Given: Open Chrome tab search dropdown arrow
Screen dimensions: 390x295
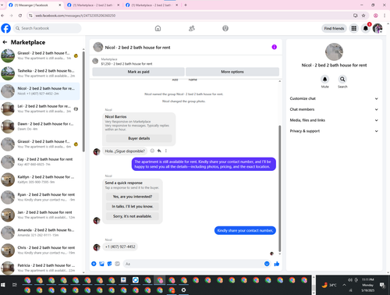Looking at the screenshot, I should tap(2, 5).
